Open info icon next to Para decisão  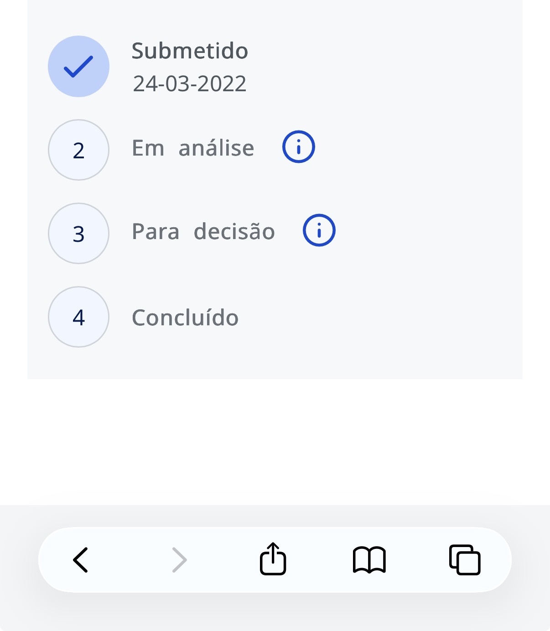319,230
